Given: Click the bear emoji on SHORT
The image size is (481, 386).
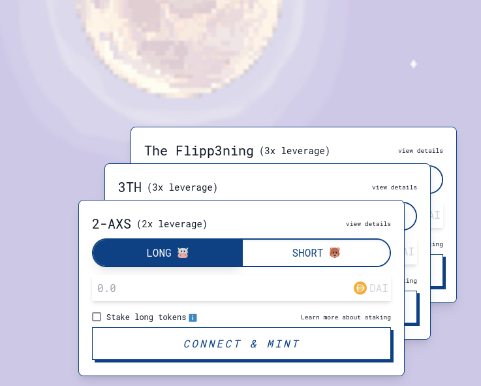Looking at the screenshot, I should pyautogui.click(x=335, y=253).
